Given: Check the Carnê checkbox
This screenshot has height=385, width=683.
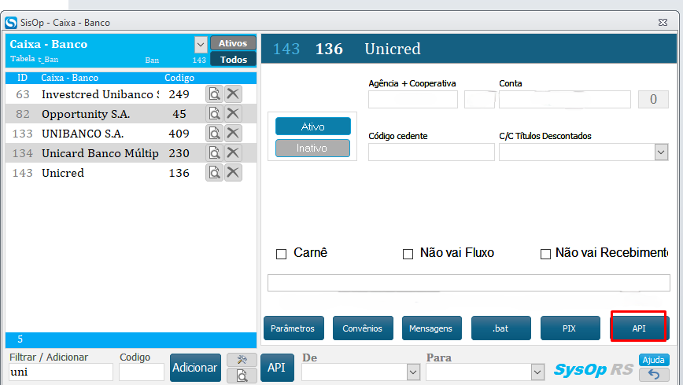Looking at the screenshot, I should (281, 254).
